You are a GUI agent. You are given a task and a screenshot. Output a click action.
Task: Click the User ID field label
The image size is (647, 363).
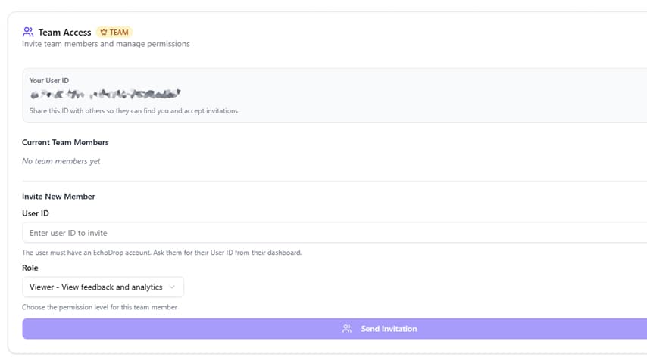pos(36,213)
